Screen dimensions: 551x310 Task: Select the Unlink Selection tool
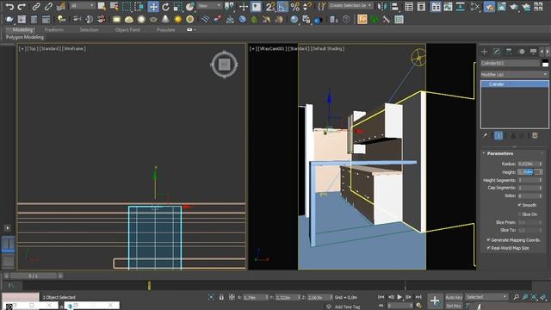[x=48, y=6]
